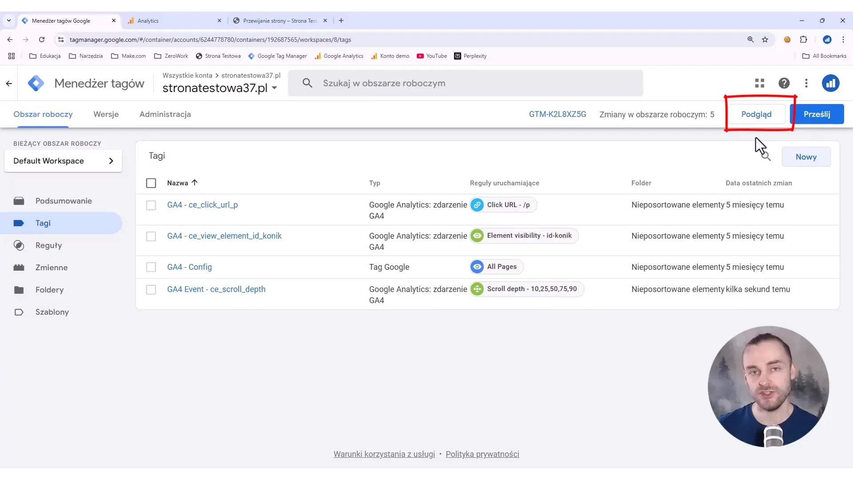Click the Reguły sidebar icon

click(19, 245)
